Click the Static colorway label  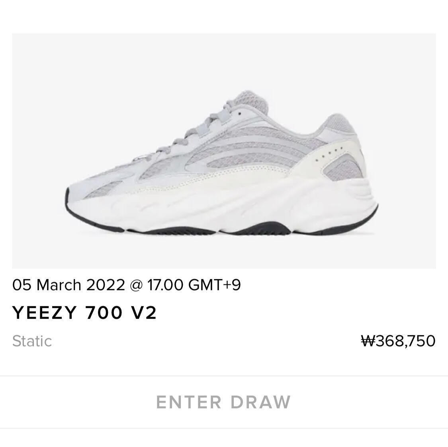(x=32, y=341)
